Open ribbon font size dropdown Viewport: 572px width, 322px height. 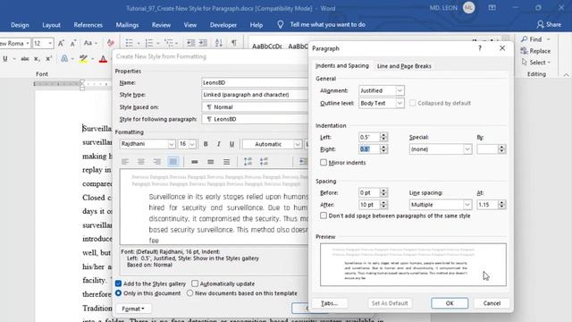[x=50, y=43]
